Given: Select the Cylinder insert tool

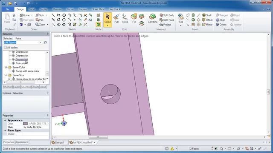Looking at the screenshot, I should 193,15.
